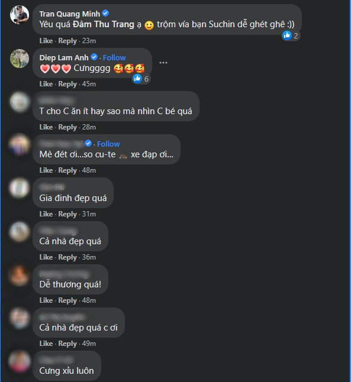This screenshot has height=382, width=351.
Task: Reply to the comment 'Gia đình đẹp quá'
Action: 67,214
